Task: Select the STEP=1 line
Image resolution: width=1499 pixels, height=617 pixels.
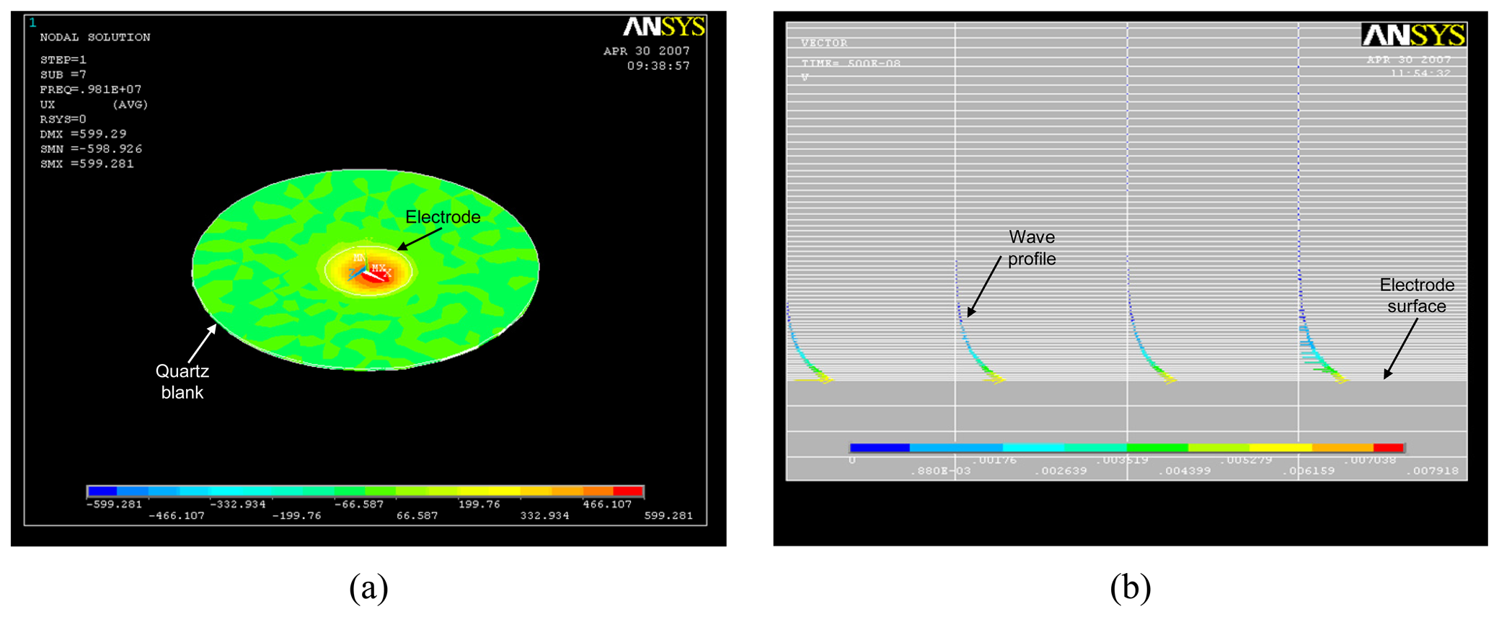Action: tap(63, 60)
